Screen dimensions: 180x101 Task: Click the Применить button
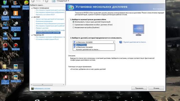coord(139,88)
